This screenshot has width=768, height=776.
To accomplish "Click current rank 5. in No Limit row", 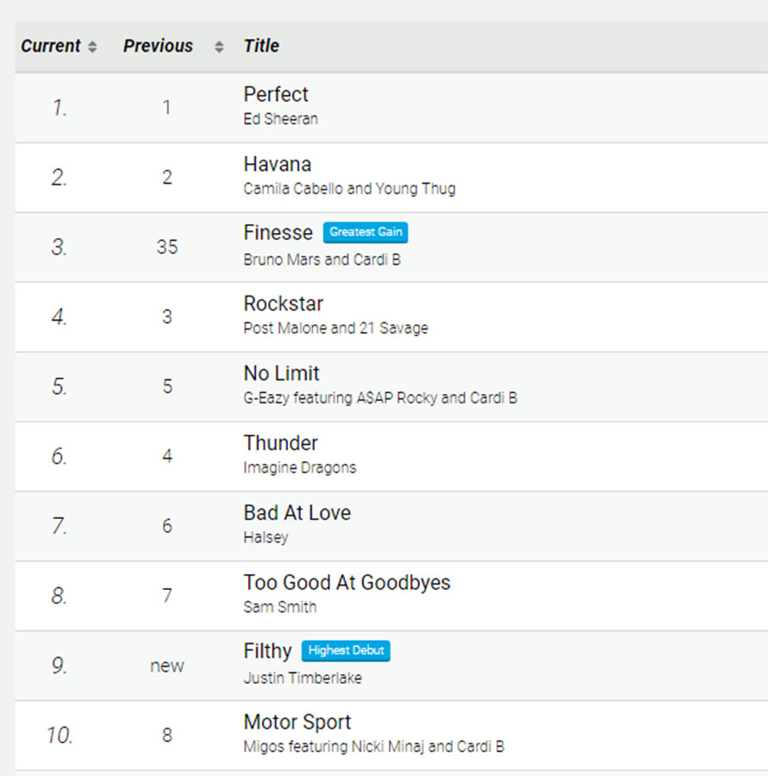I will click(x=59, y=386).
